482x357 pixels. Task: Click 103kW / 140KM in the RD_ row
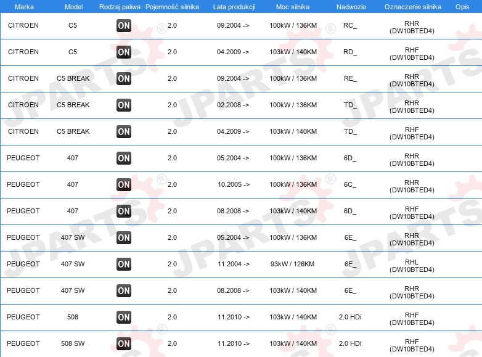pos(293,52)
